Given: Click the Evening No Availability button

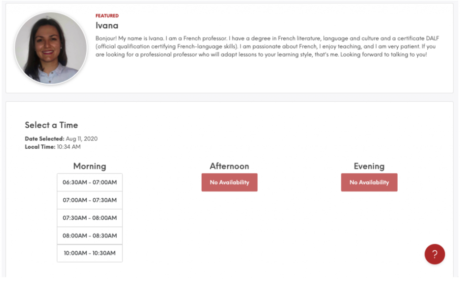Looking at the screenshot, I should coord(369,183).
